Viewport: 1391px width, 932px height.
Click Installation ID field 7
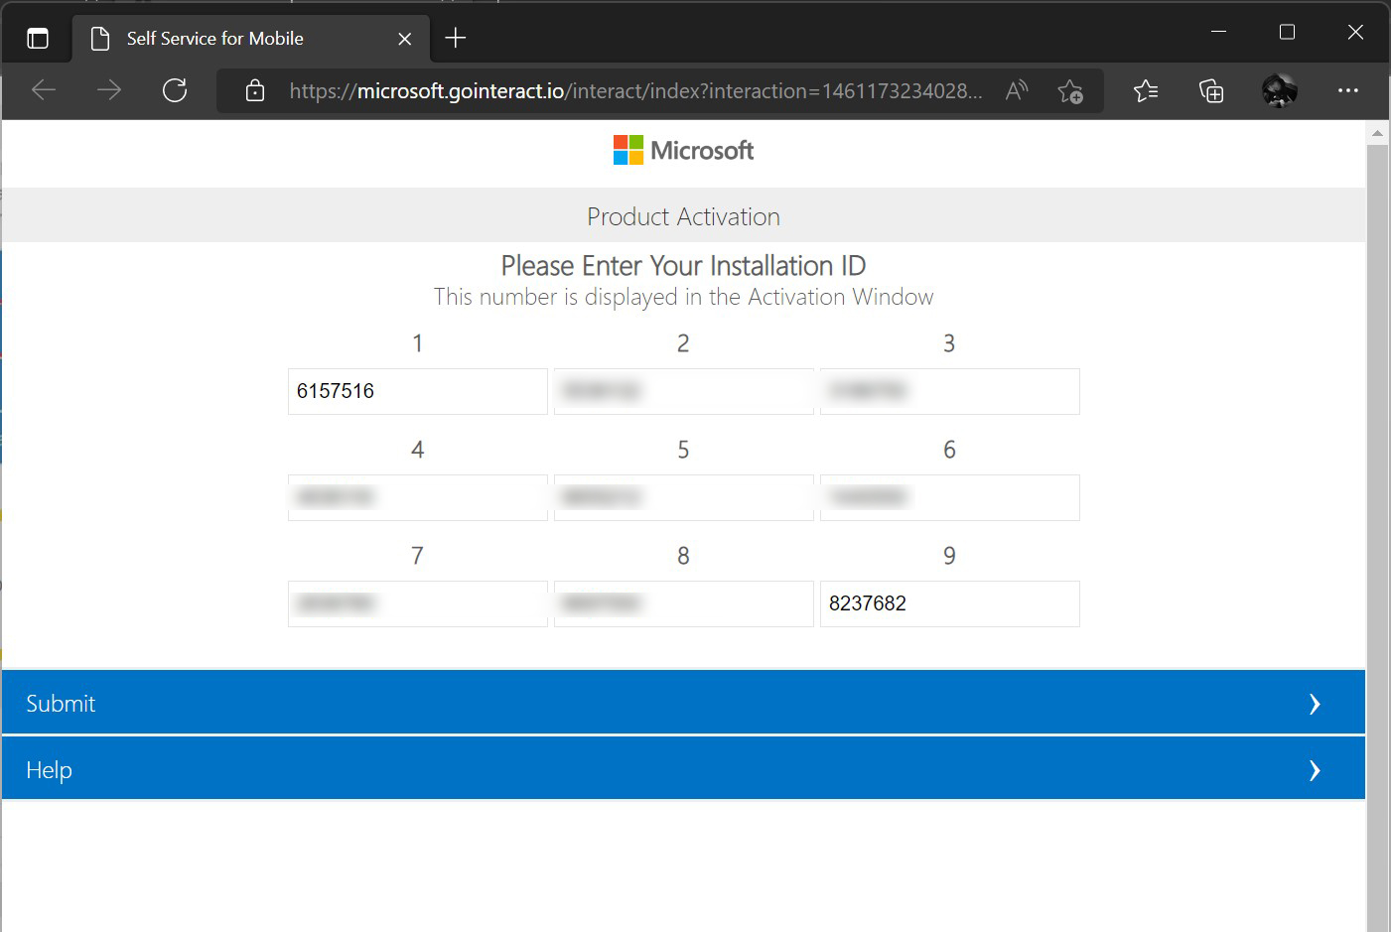click(x=418, y=603)
